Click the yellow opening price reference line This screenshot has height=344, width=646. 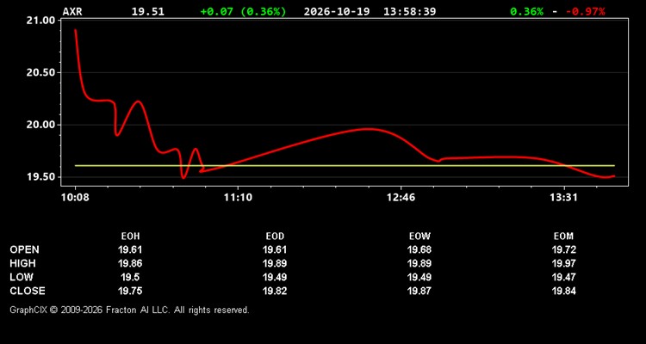(345, 166)
